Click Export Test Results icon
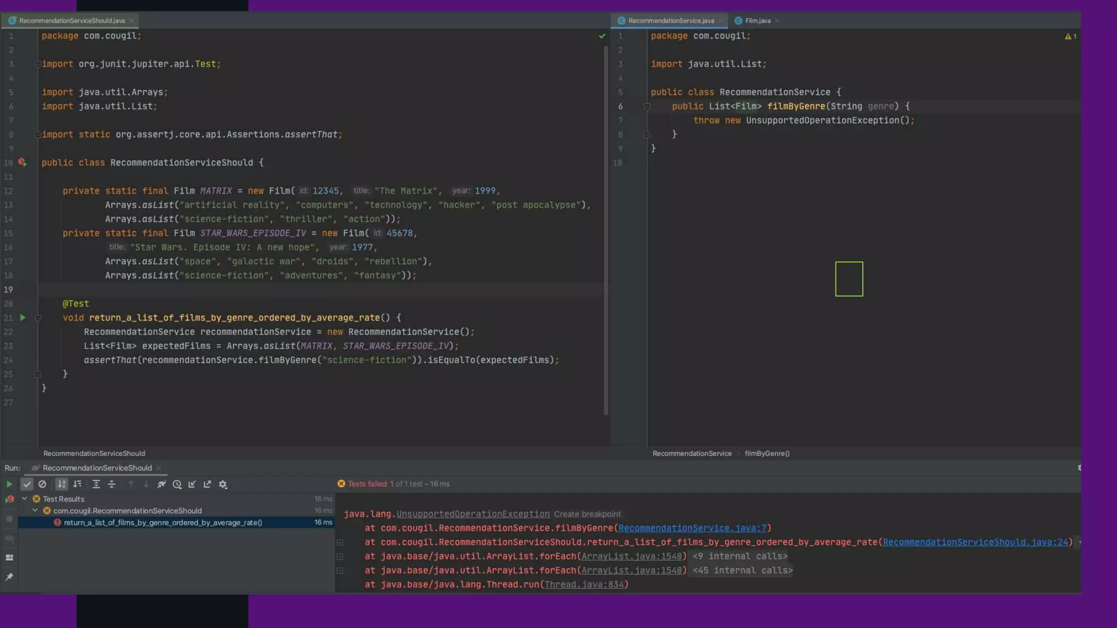 [x=207, y=484]
